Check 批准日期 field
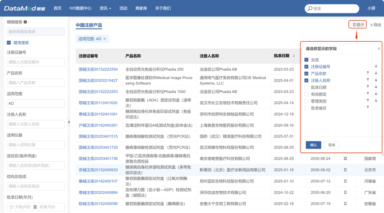This screenshot has height=213, width=384. click(x=306, y=87)
